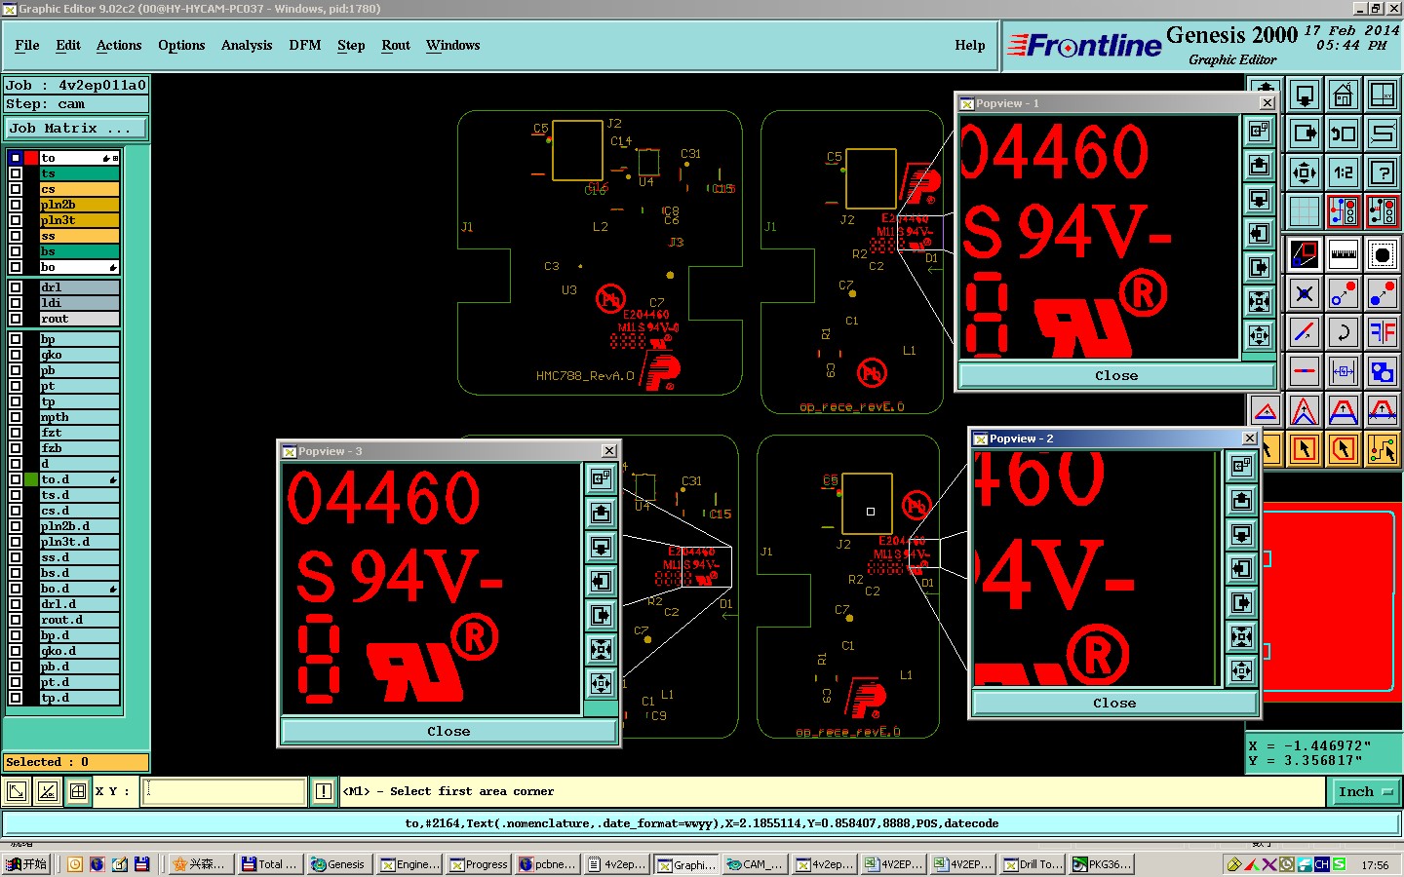1404x877 pixels.
Task: Click the rotate-previous view icon beside home row
Action: pyautogui.click(x=1344, y=133)
